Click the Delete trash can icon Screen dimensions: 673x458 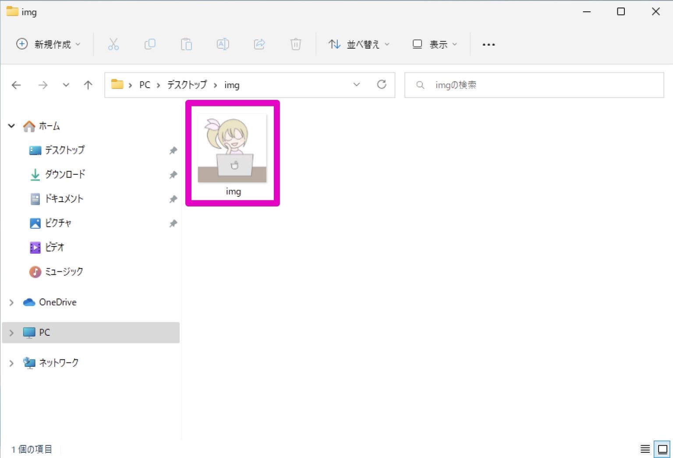pos(296,44)
